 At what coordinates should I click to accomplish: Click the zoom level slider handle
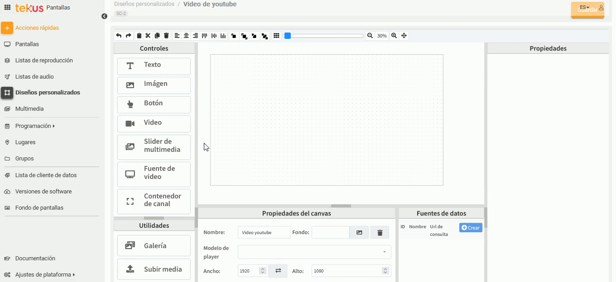click(x=287, y=36)
